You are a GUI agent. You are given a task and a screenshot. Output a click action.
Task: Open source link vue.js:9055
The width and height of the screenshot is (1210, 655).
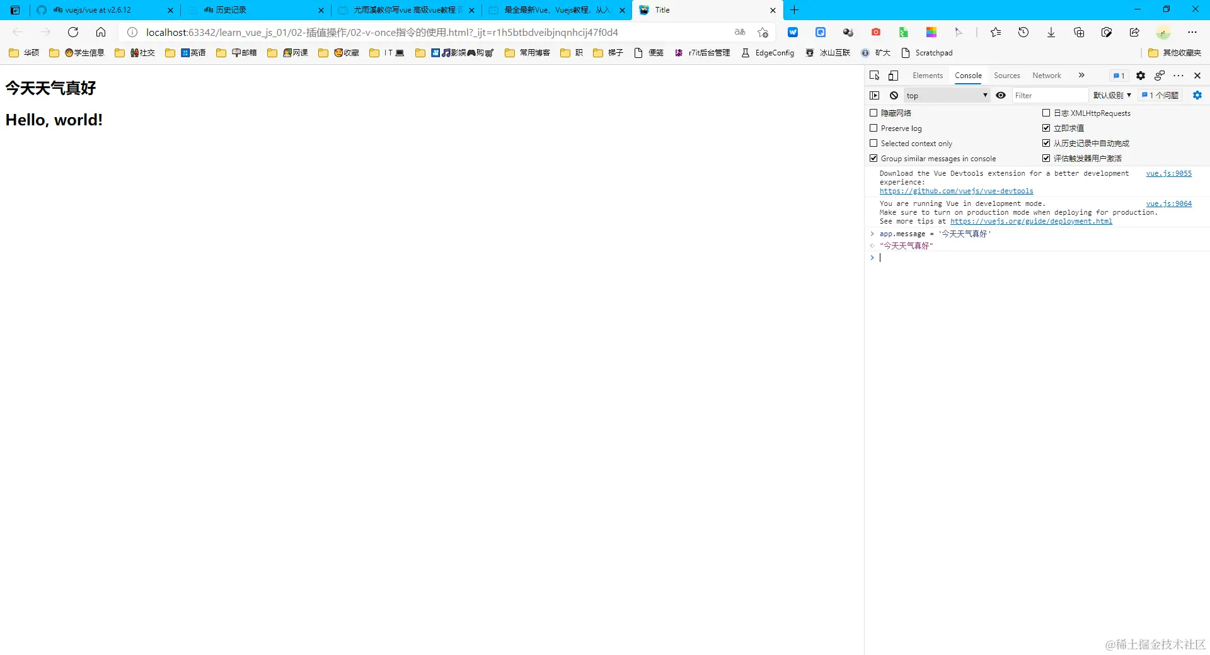click(x=1169, y=173)
